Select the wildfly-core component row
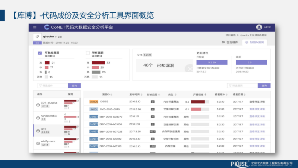Viewport: 298px width, 168px height. (x=57, y=143)
